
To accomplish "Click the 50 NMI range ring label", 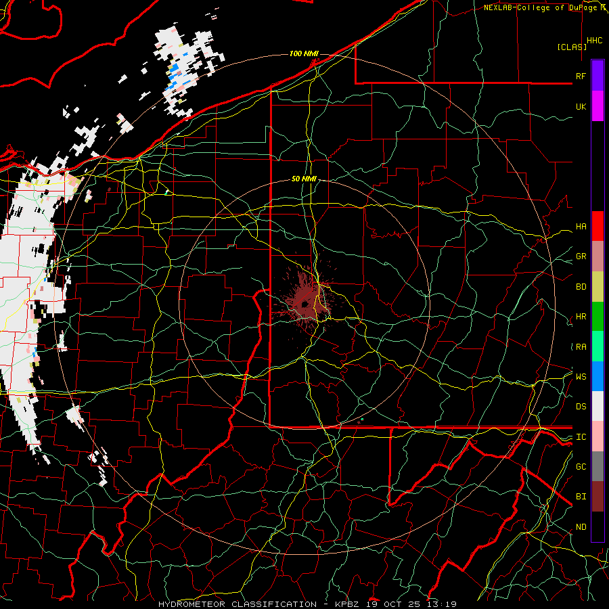I will coord(304,179).
